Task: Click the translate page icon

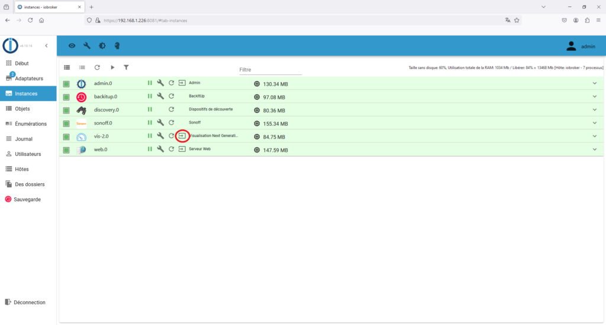Action: (507, 21)
